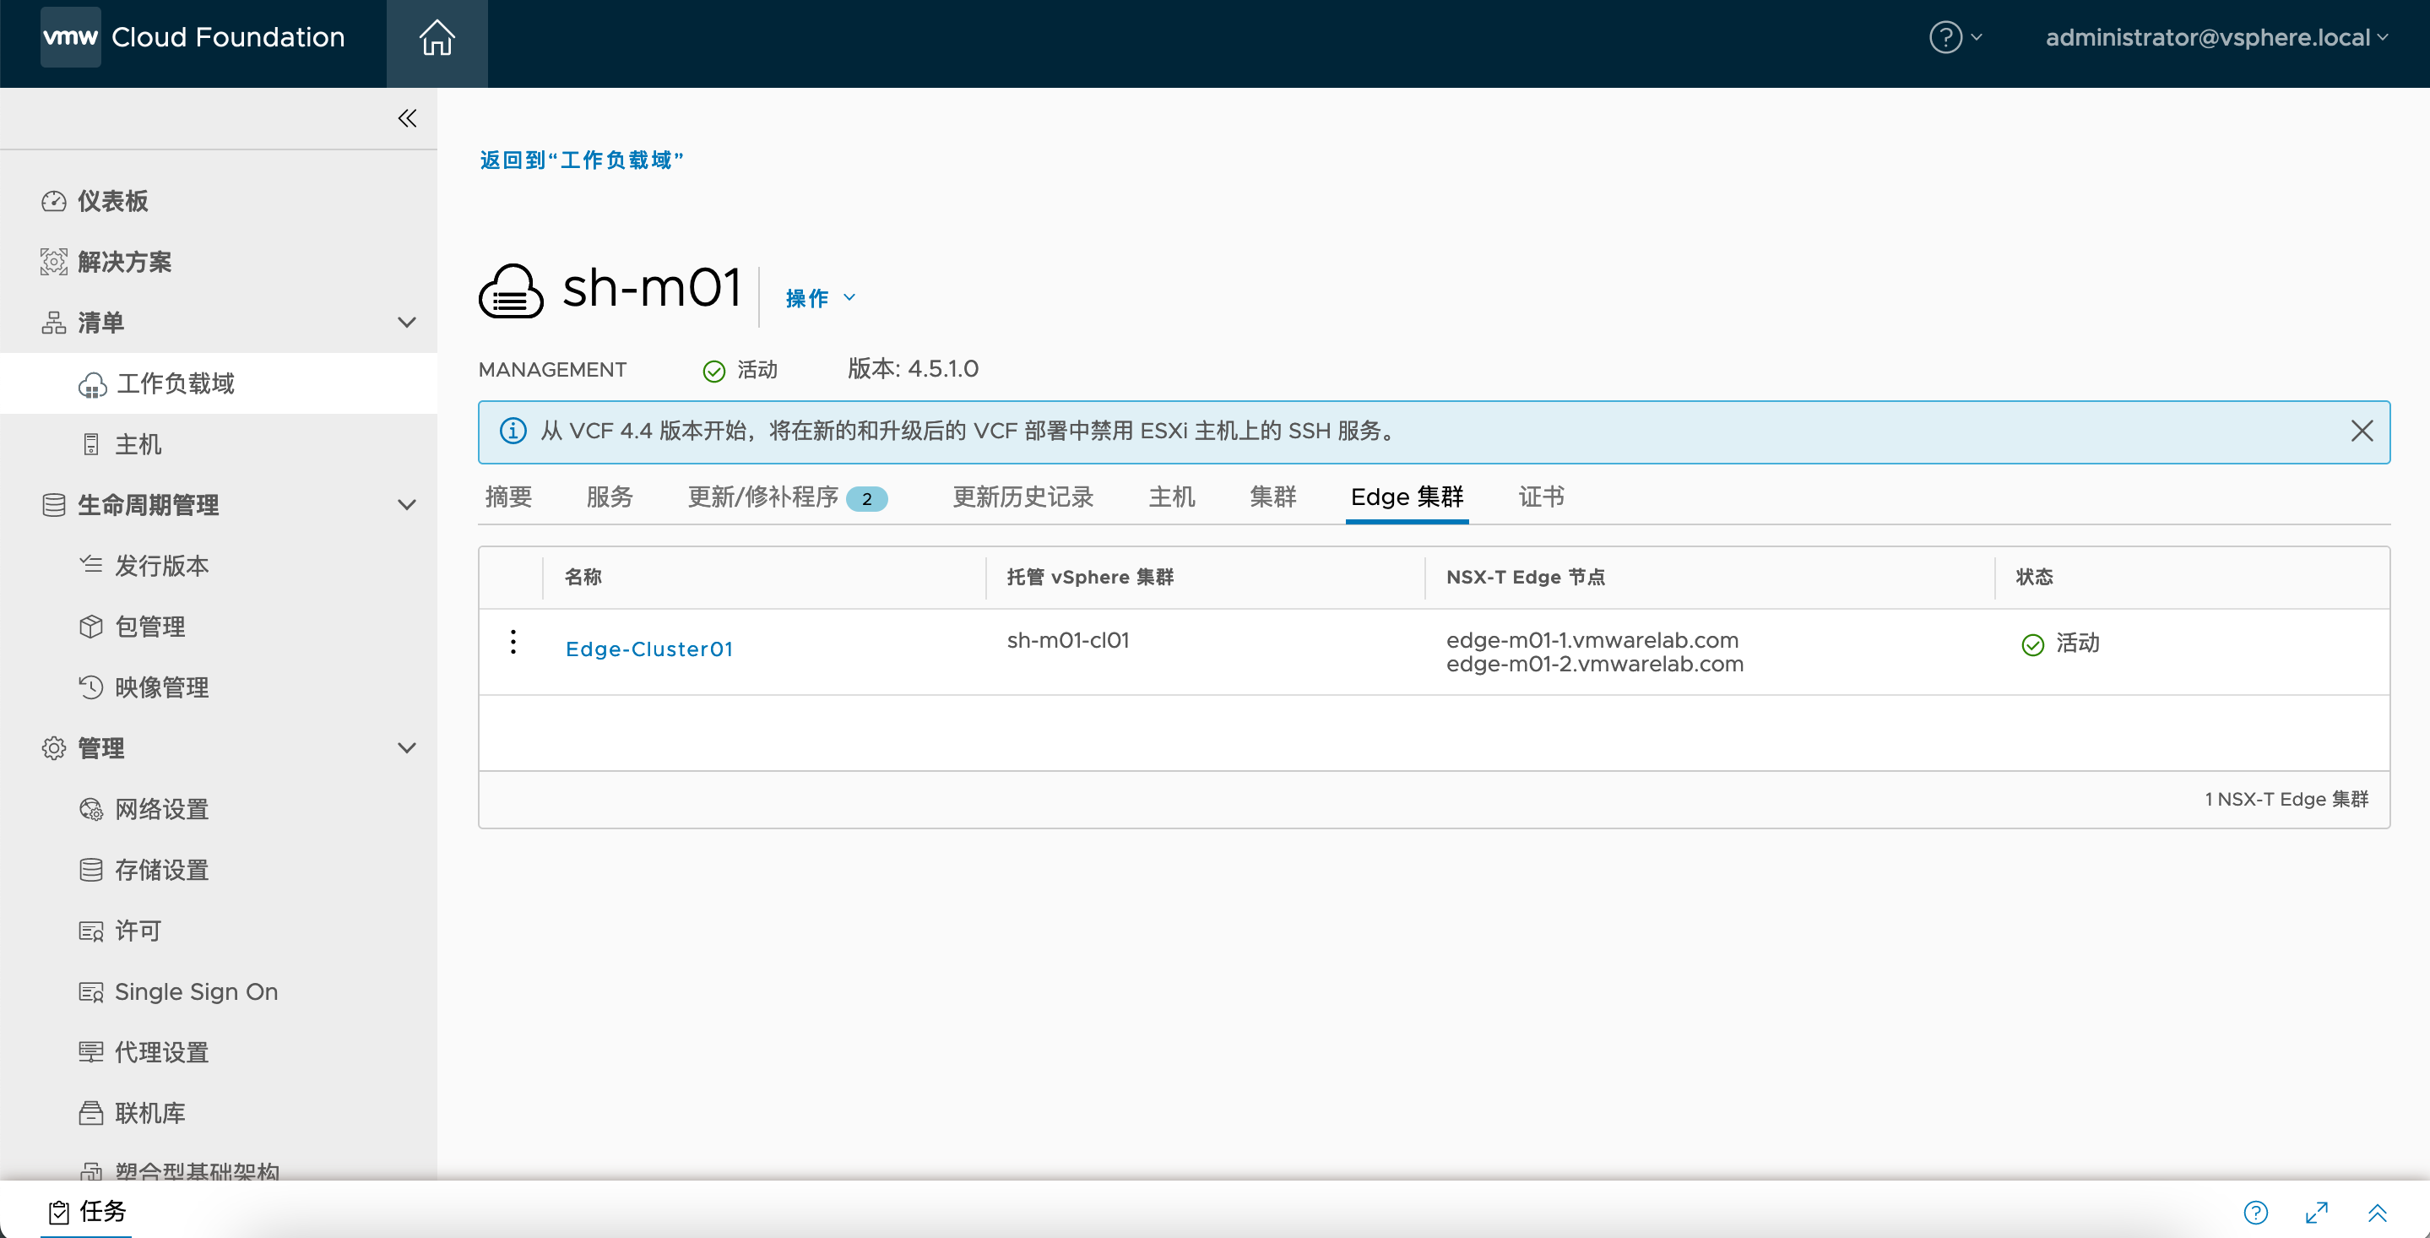This screenshot has width=2430, height=1238.
Task: Collapse the 生命周期管理 section chevron
Action: point(407,505)
